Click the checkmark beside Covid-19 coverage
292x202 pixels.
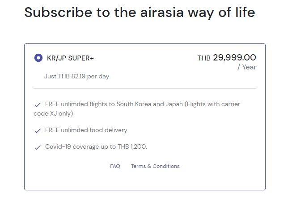38,147
